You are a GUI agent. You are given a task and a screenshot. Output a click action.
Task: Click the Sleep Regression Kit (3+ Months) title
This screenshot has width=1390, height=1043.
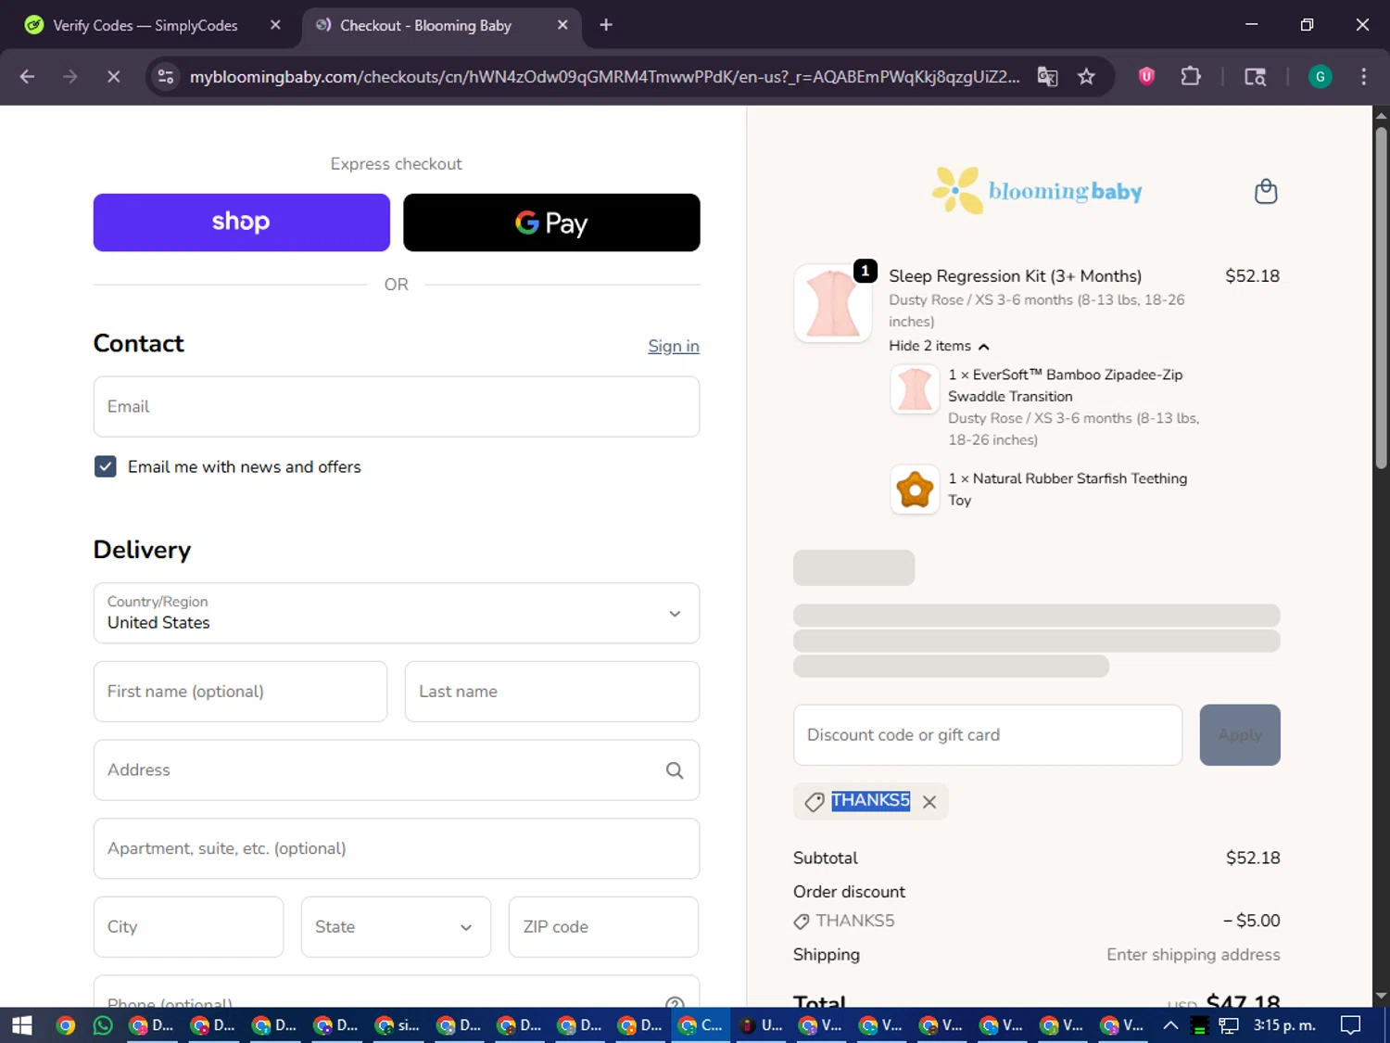(x=1015, y=276)
